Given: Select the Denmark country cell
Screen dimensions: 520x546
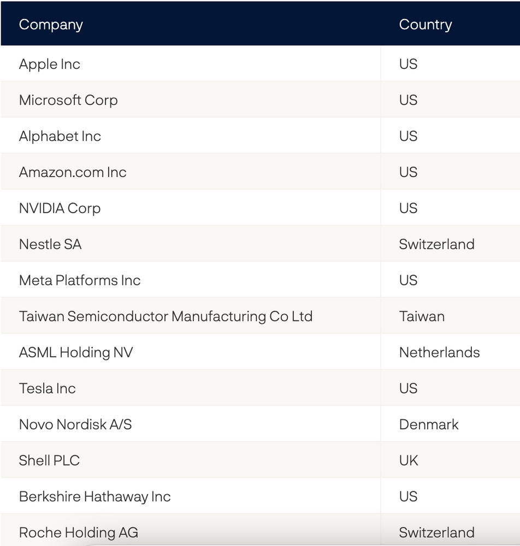Looking at the screenshot, I should pyautogui.click(x=429, y=424).
